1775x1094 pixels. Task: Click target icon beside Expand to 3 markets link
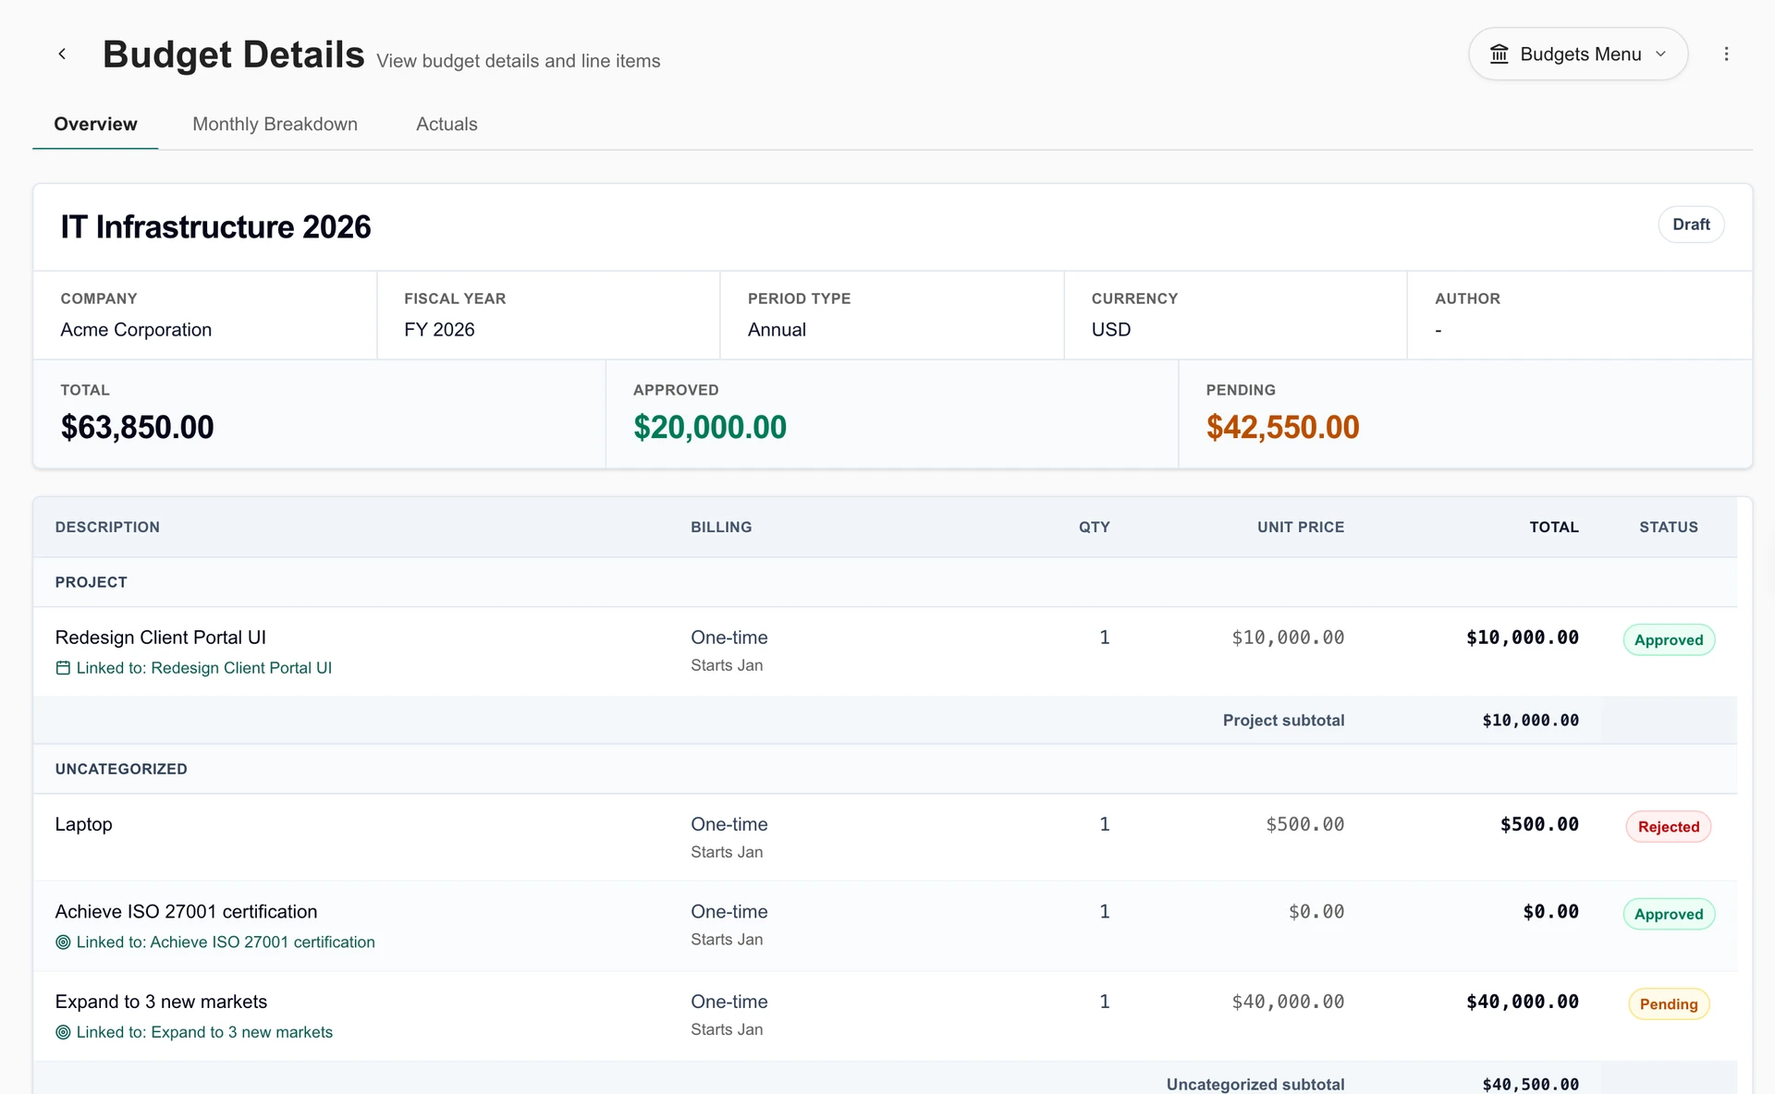coord(63,1032)
